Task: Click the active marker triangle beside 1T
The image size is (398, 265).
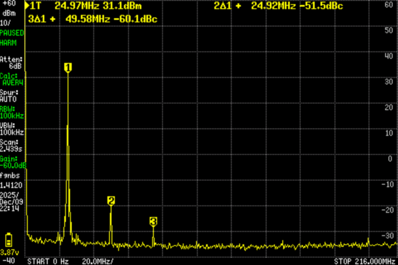Action: tap(27, 6)
